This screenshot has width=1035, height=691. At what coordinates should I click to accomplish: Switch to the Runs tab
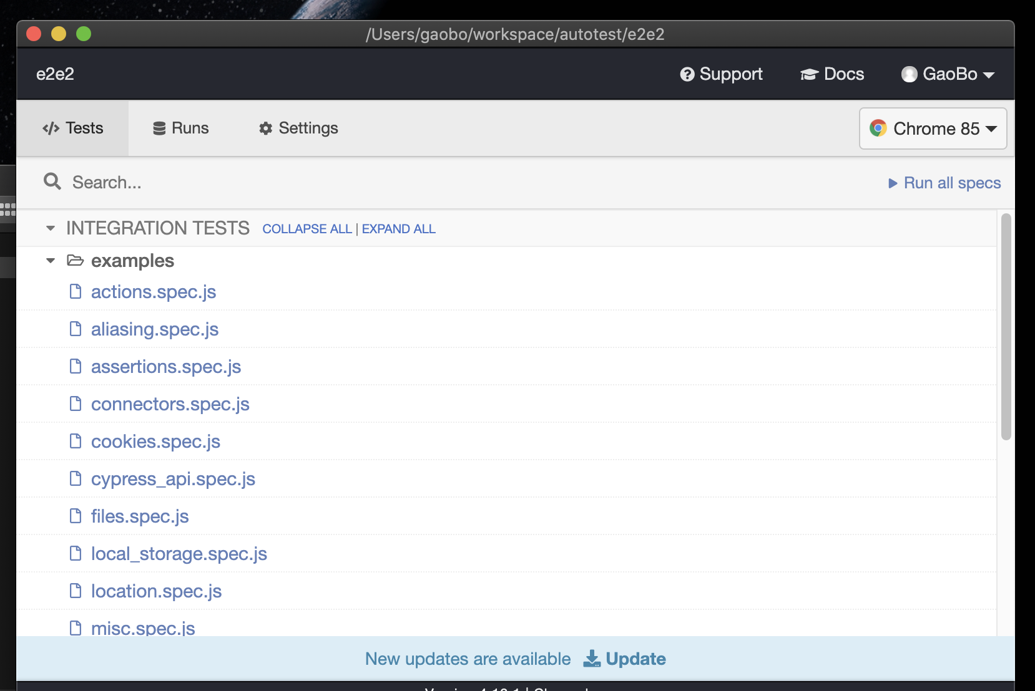point(180,128)
